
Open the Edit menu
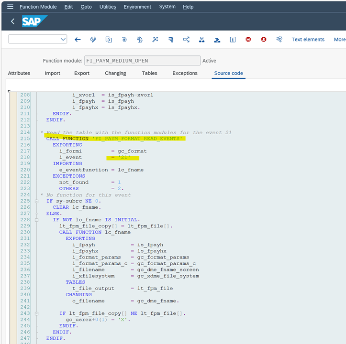[x=68, y=7]
